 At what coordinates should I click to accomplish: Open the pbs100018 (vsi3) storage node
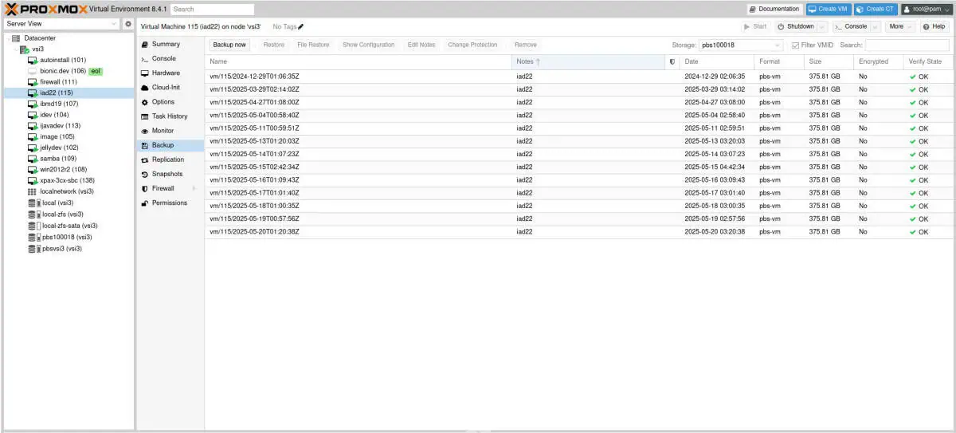(67, 237)
